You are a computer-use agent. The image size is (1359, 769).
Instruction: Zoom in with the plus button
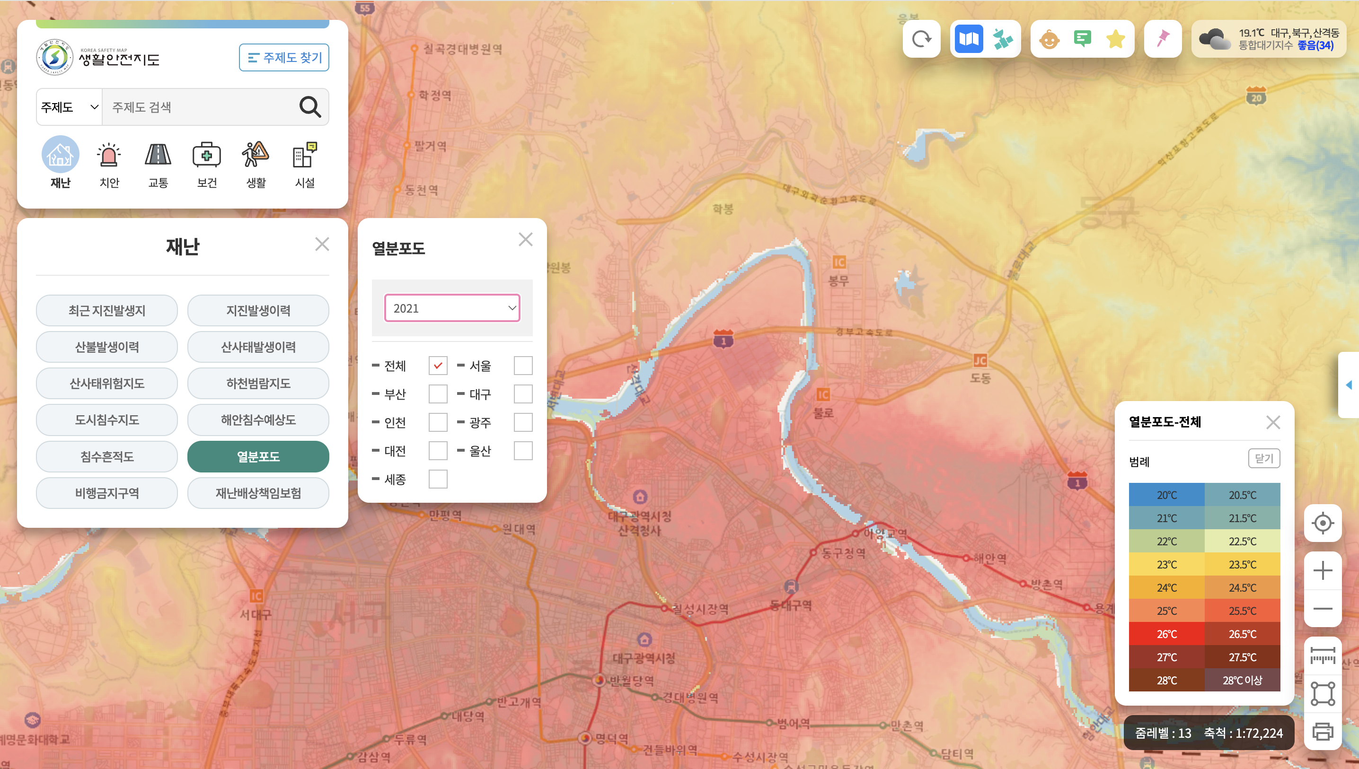(x=1323, y=570)
